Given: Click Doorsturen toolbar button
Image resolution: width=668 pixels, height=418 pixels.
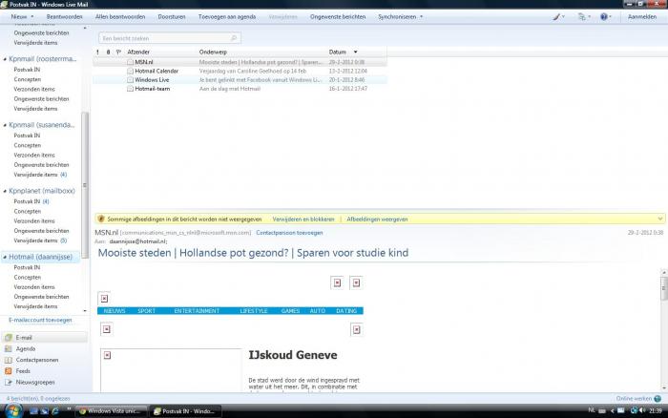Looking at the screenshot, I should 172,17.
